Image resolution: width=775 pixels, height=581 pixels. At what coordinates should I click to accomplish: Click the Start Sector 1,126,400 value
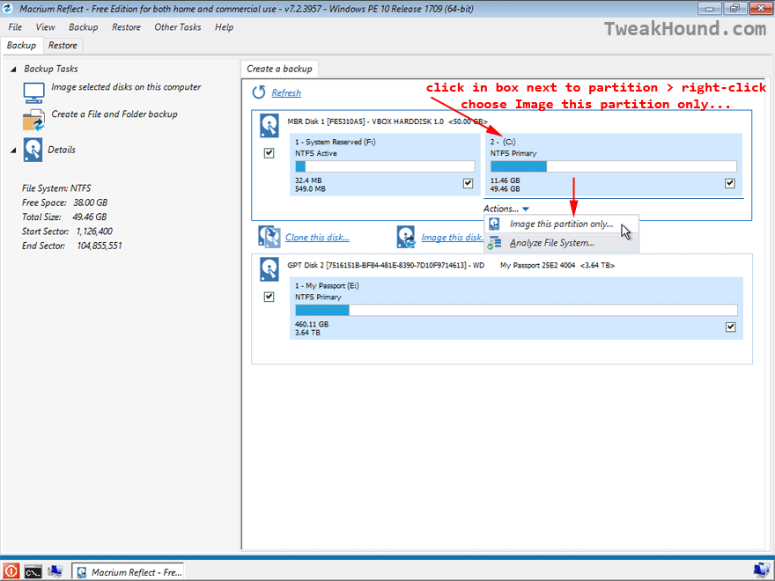tap(94, 232)
